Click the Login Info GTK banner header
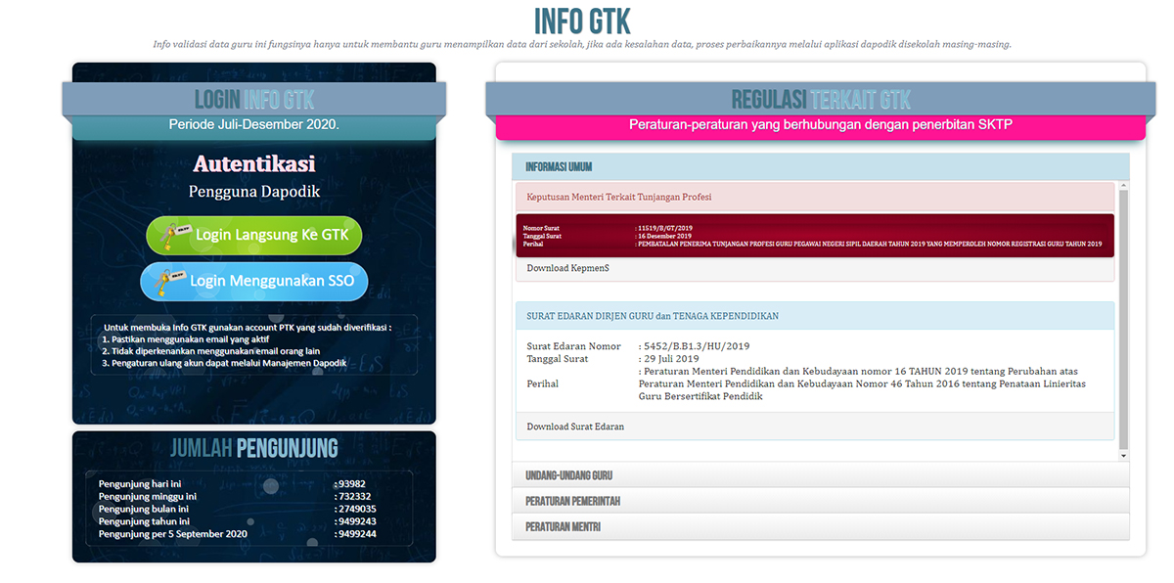Screen dimensions: 1174x583 click(x=254, y=100)
